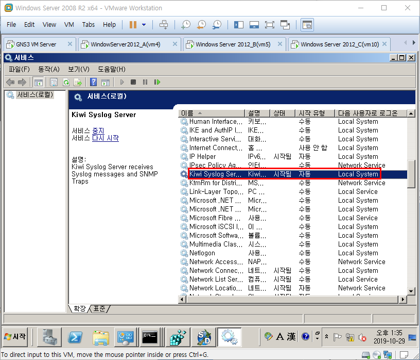Click the Unity mode icon
The image size is (420, 360).
(x=285, y=25)
